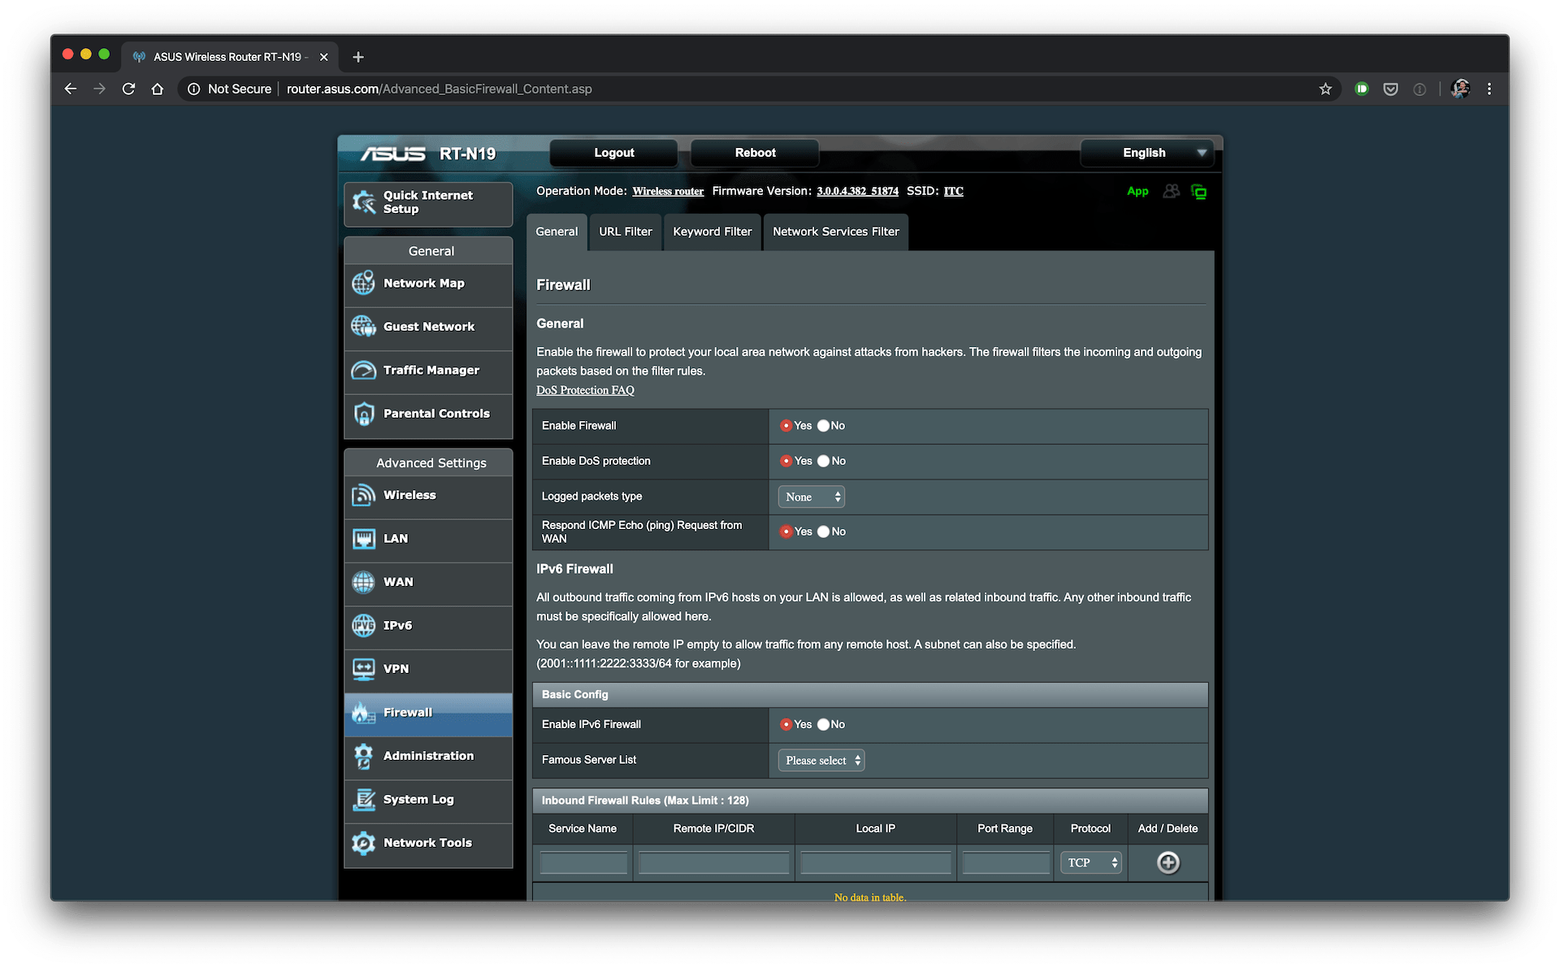Switch to the Network Services Filter tab

point(837,231)
